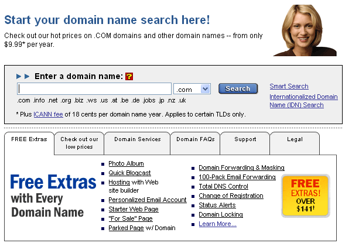Viewport: 352px width, 243px height.
Task: Open the Hosting link
Action: point(119,182)
